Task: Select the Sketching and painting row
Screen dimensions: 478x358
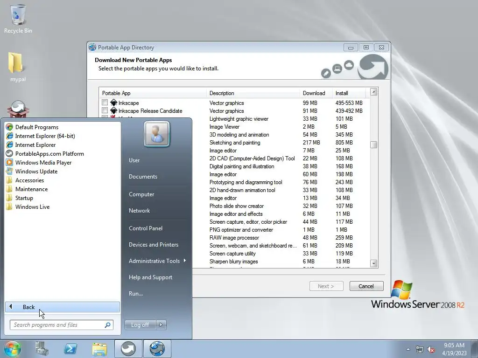Action: (x=281, y=143)
